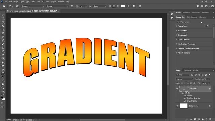Select the Rectangular Marquee tool
Screen dimensions: 215x121
(3, 19)
